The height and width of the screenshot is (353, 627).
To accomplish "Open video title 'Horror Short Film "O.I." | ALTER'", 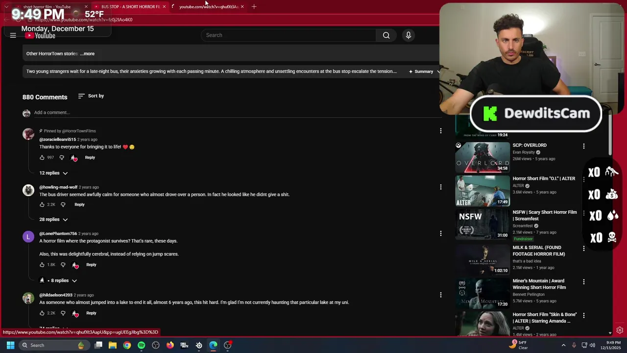I will pos(544,178).
